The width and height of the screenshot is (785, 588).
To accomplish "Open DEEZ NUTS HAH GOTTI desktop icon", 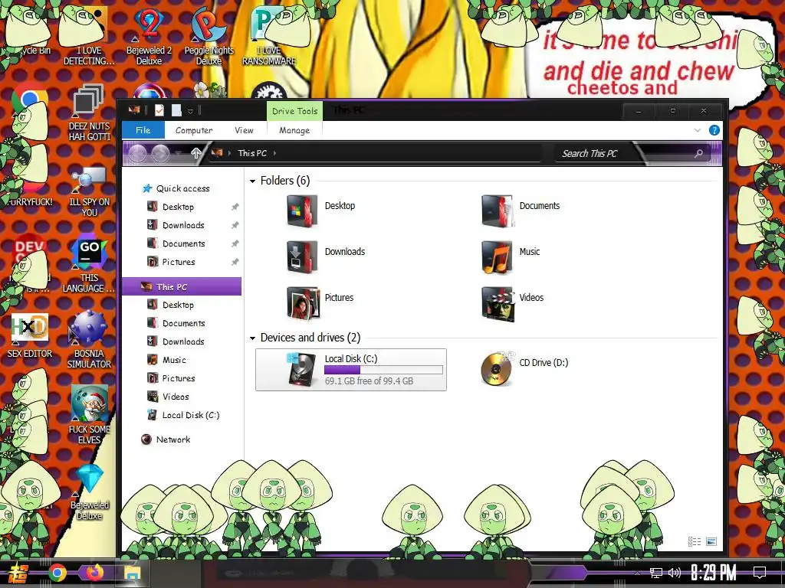I will point(89,113).
